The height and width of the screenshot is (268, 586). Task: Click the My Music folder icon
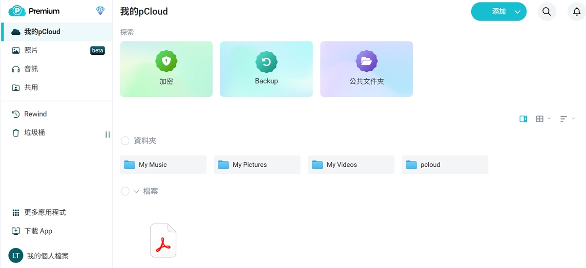click(x=129, y=165)
